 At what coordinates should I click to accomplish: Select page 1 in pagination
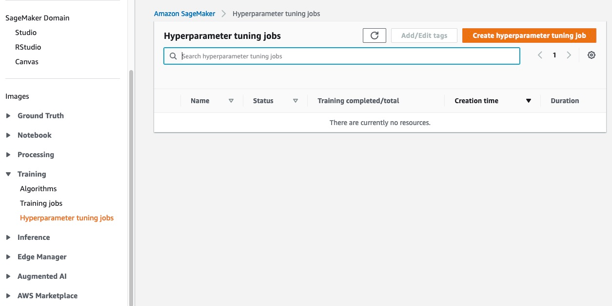[554, 55]
